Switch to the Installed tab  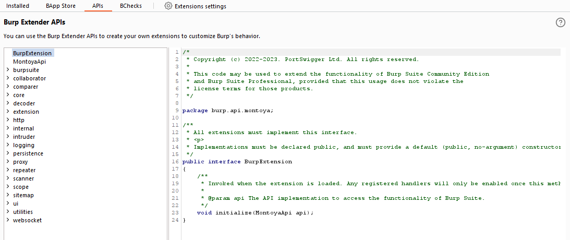18,6
